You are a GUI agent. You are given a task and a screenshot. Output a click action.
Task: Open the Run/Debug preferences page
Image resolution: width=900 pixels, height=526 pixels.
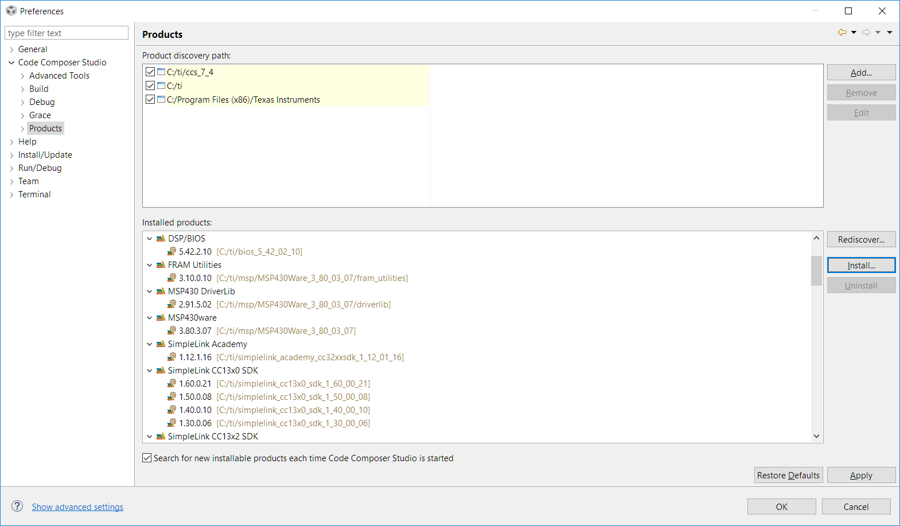(40, 168)
